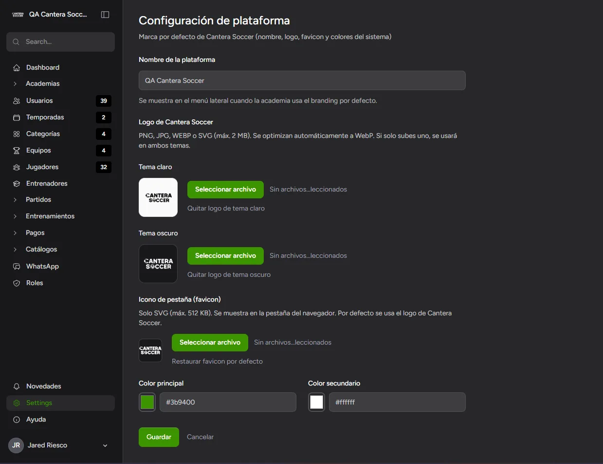Expand the Catálogos section chevron
The width and height of the screenshot is (603, 464).
coord(16,250)
